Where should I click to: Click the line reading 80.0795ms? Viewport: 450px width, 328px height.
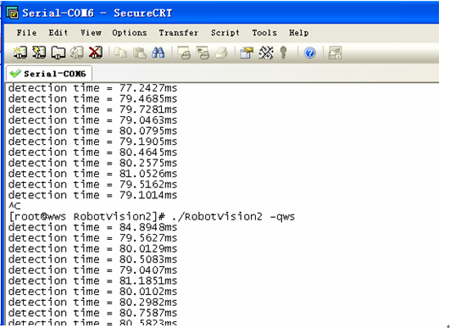92,131
